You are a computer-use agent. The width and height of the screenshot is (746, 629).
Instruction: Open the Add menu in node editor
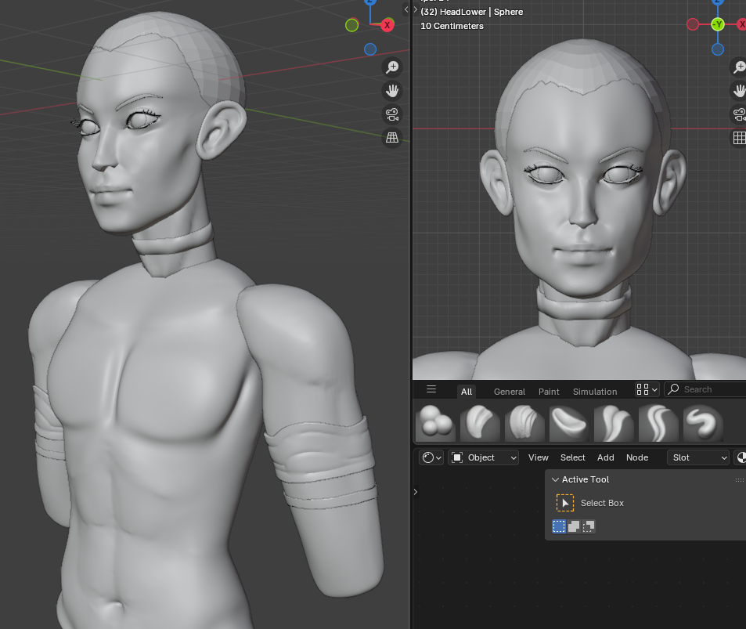tap(605, 457)
